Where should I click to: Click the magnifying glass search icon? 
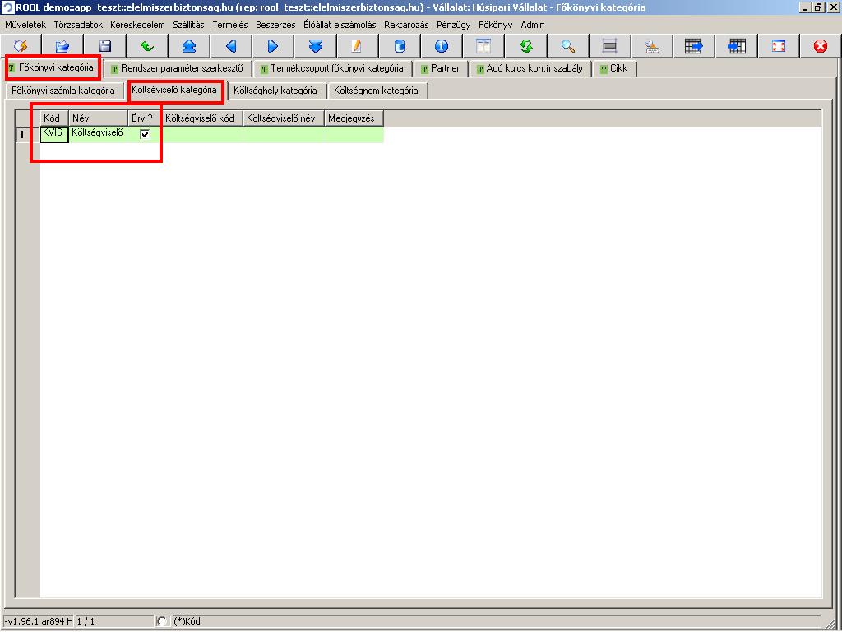[x=567, y=46]
